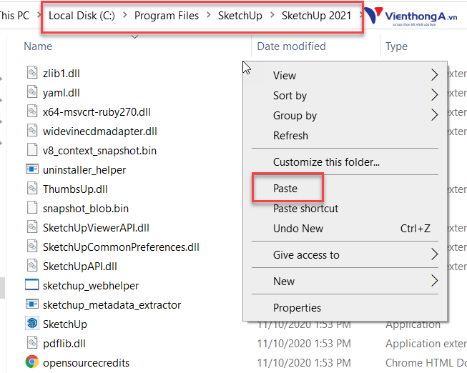
Task: Go to Local Disk (C:) breadcrumb
Action: 82,16
